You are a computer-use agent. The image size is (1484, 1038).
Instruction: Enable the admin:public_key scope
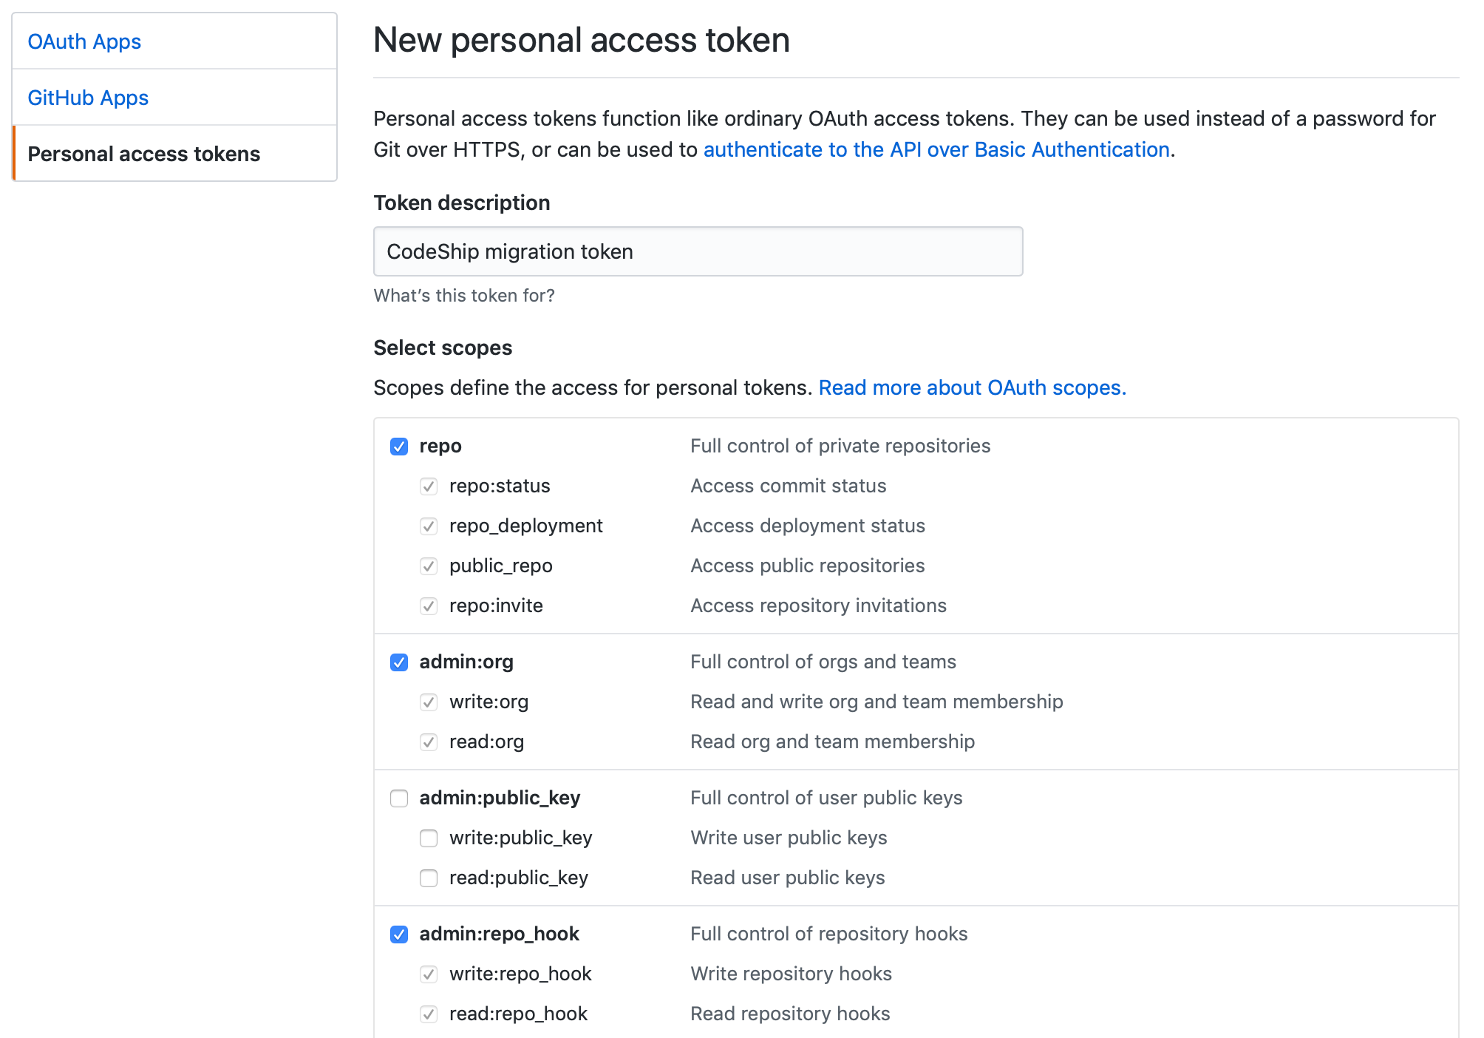399,798
